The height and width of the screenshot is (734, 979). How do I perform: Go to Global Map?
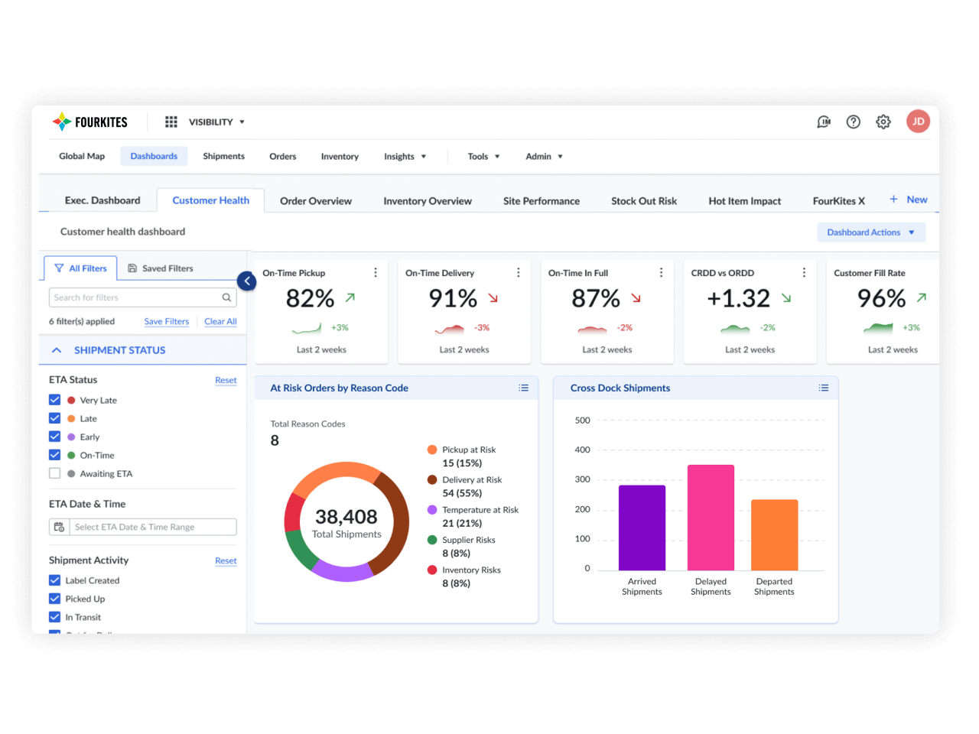point(82,156)
